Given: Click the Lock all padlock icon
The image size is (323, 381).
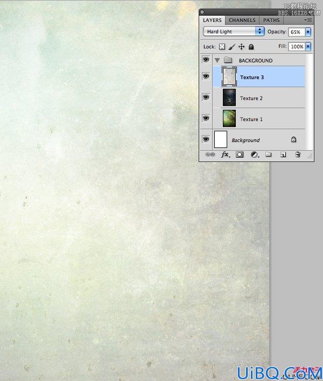Looking at the screenshot, I should click(x=251, y=47).
